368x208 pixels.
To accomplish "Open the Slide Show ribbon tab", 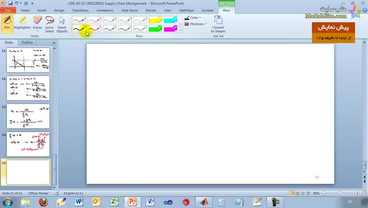I will click(129, 10).
